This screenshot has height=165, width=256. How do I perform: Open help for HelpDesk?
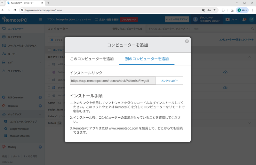point(40,106)
